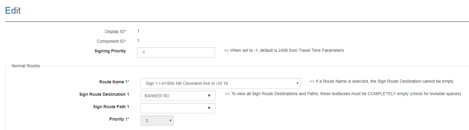Expand the Sign Route Path 1 arrow
The image size is (469, 130).
(x=209, y=108)
